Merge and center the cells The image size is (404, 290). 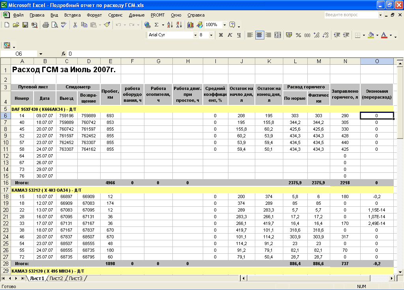pos(278,35)
